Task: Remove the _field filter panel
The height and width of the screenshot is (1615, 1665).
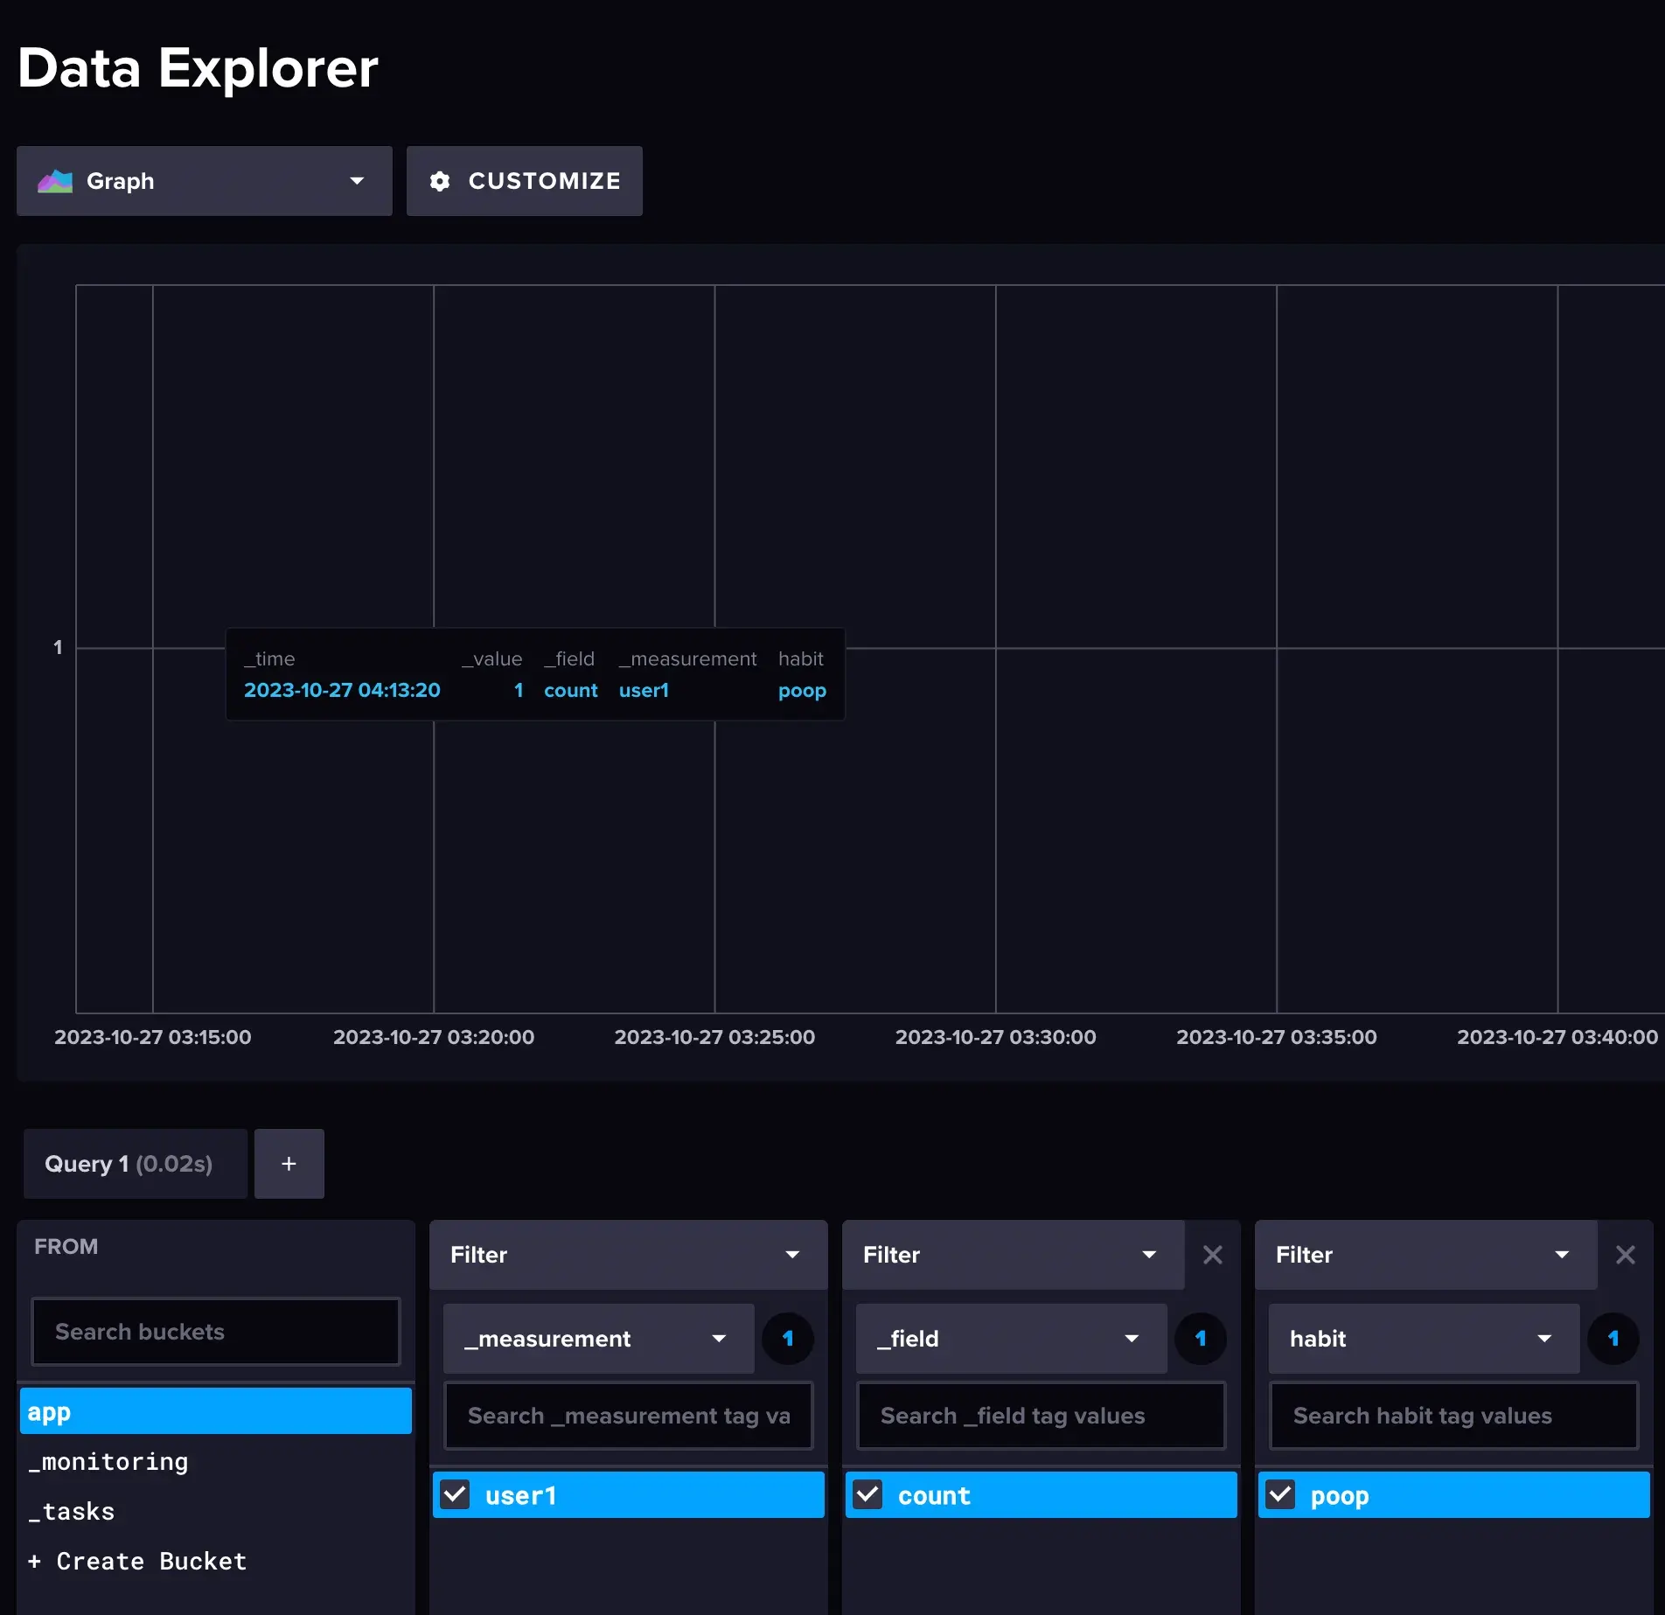Action: pyautogui.click(x=1212, y=1255)
